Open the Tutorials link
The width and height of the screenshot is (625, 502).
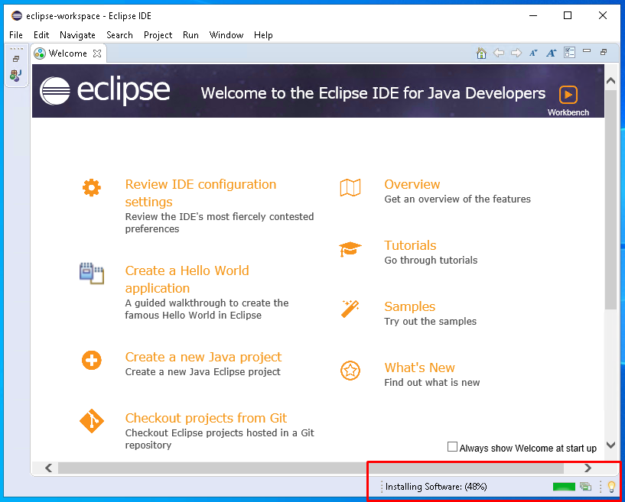(x=410, y=245)
